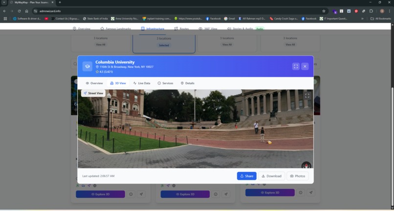
Task: Open the Famous Landmarks page tab
Action: tap(115, 29)
